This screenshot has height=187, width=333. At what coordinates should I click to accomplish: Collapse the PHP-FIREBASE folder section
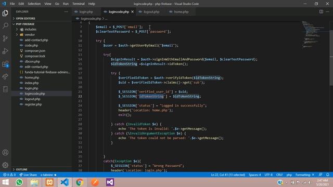pyautogui.click(x=42, y=24)
